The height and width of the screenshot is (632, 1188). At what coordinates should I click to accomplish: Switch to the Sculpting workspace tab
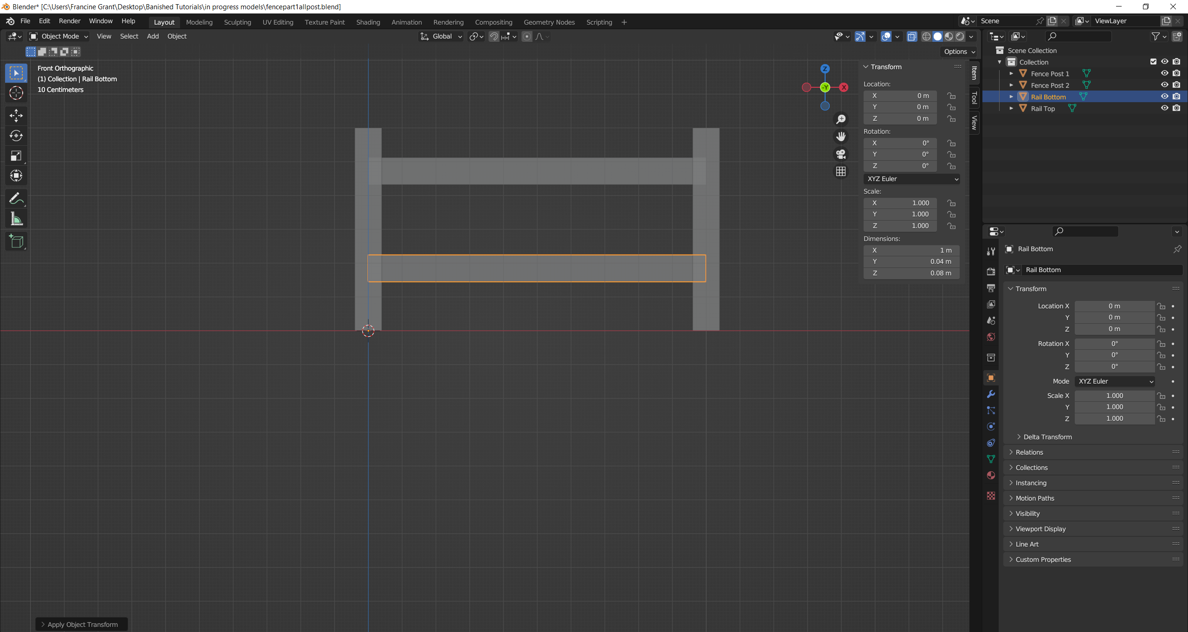pos(237,22)
